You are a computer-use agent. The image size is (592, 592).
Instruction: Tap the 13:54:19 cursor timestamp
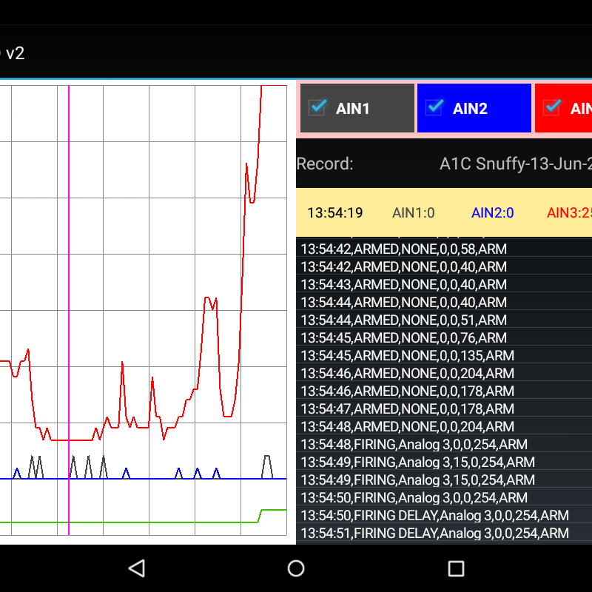click(334, 213)
